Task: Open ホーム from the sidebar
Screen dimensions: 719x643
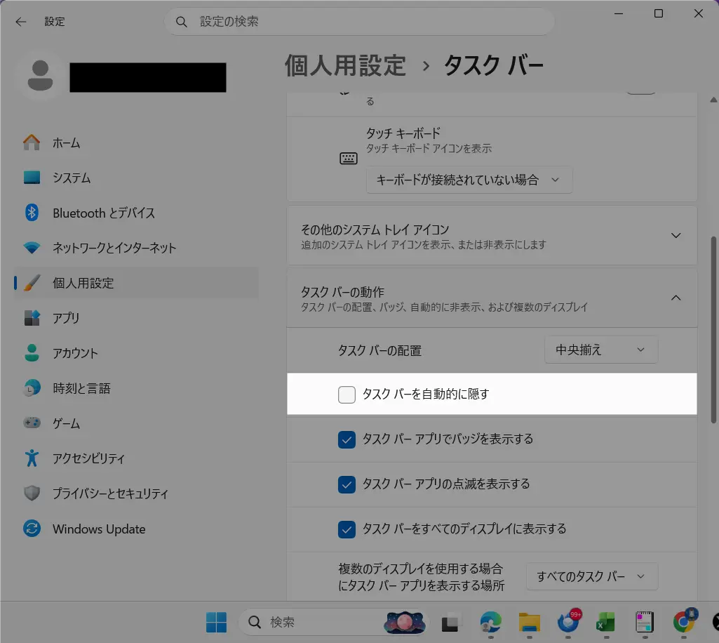Action: (66, 142)
